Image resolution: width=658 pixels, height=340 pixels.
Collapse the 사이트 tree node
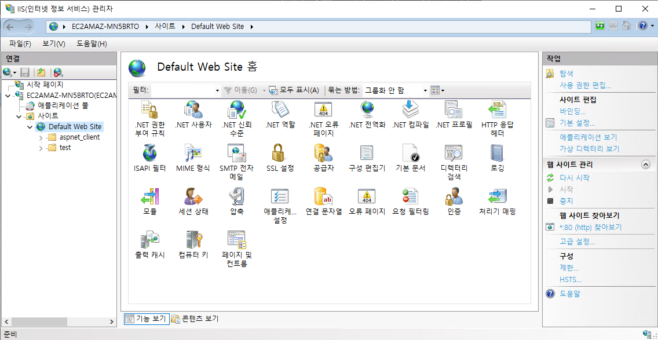[19, 116]
